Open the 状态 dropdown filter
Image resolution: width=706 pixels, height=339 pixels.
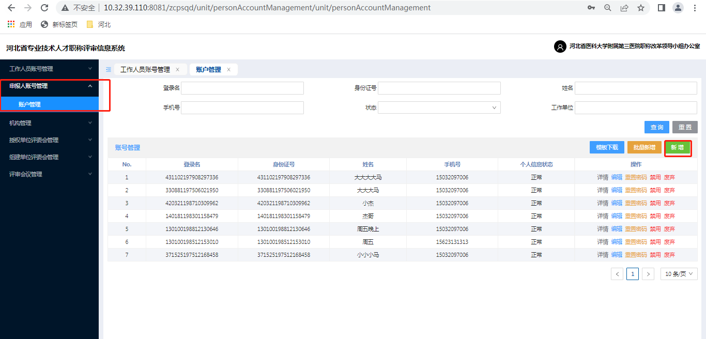pos(439,107)
